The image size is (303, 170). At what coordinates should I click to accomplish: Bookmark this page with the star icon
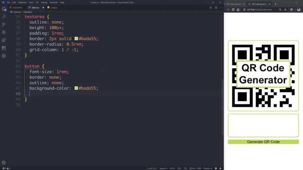click(285, 9)
